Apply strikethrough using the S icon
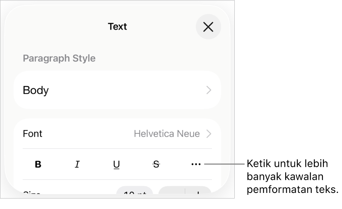Viewport: 342px width, 209px height. tap(156, 164)
